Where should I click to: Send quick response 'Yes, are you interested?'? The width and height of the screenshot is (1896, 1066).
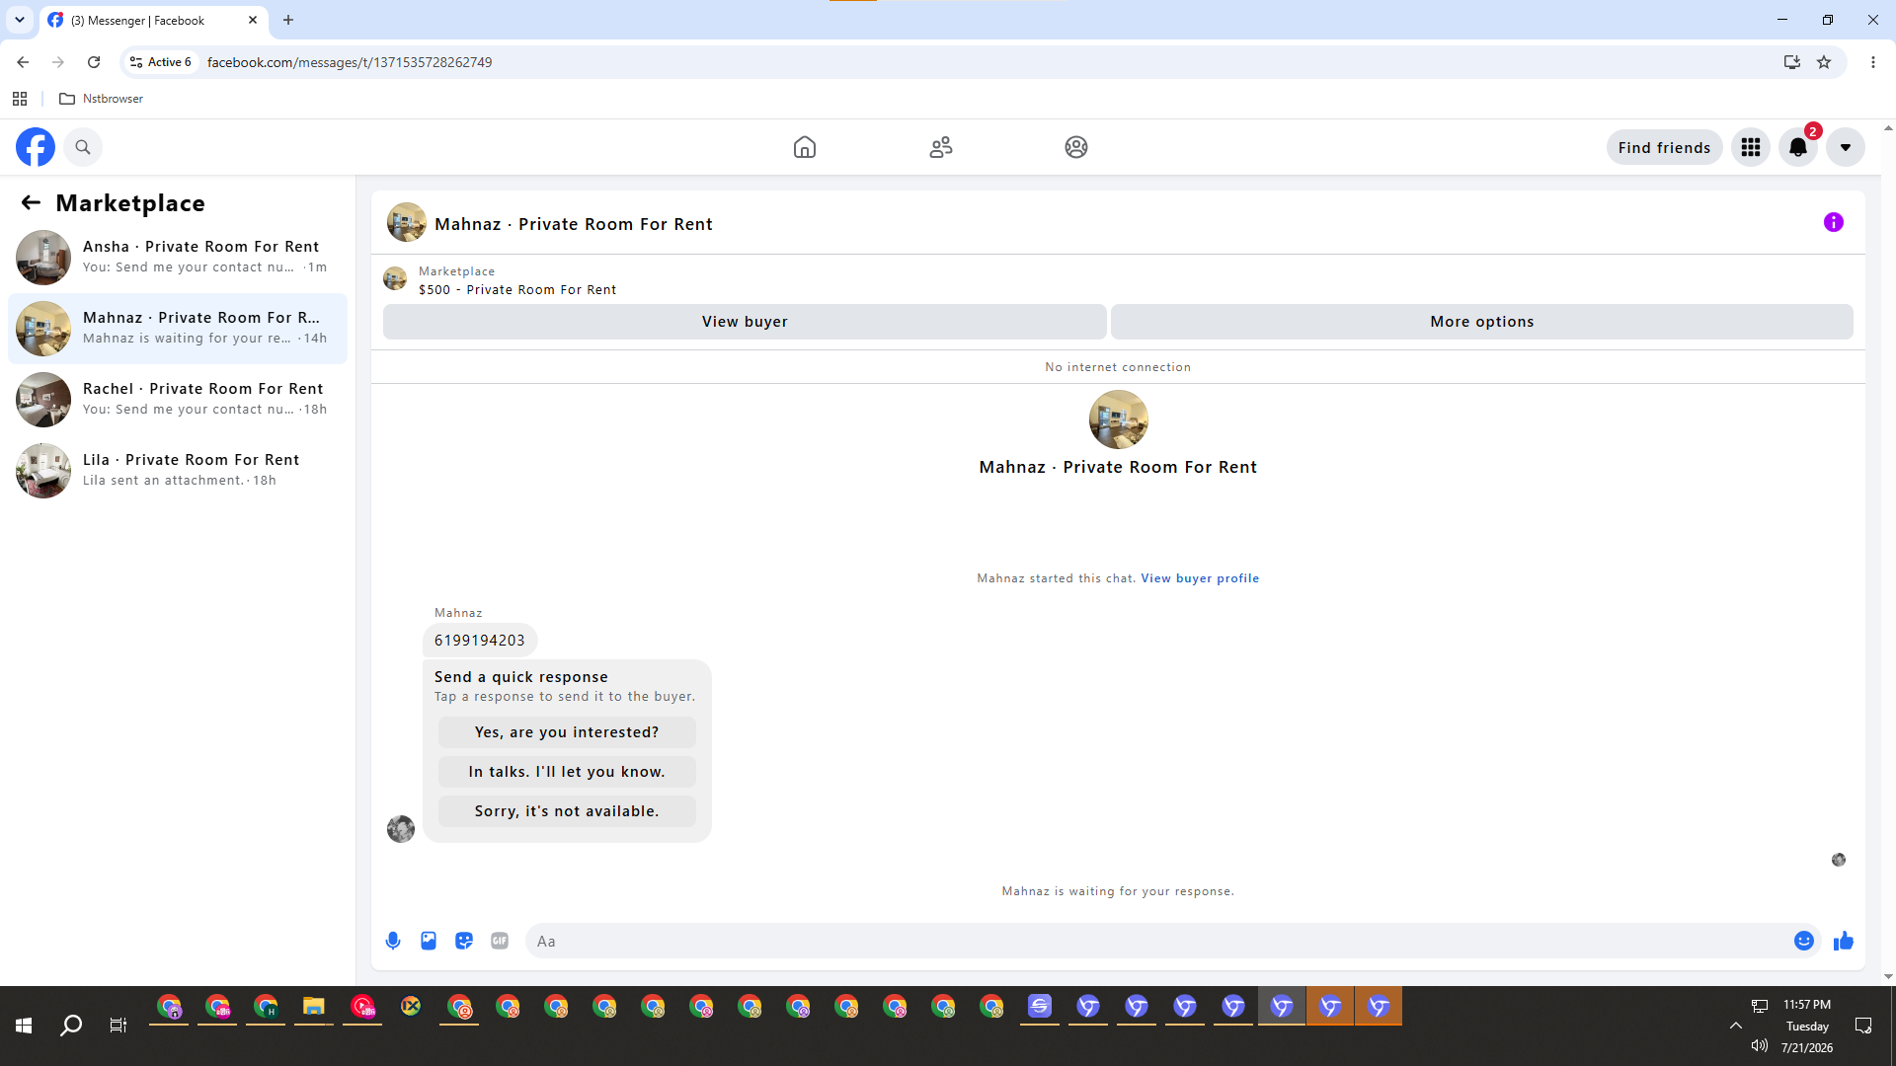click(x=567, y=732)
